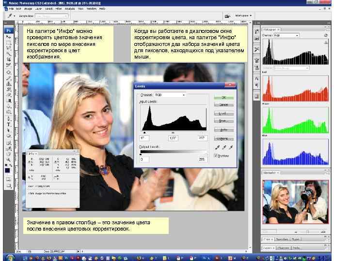Click the Histogram refresh icon
The width and height of the screenshot is (349, 261).
[326, 35]
